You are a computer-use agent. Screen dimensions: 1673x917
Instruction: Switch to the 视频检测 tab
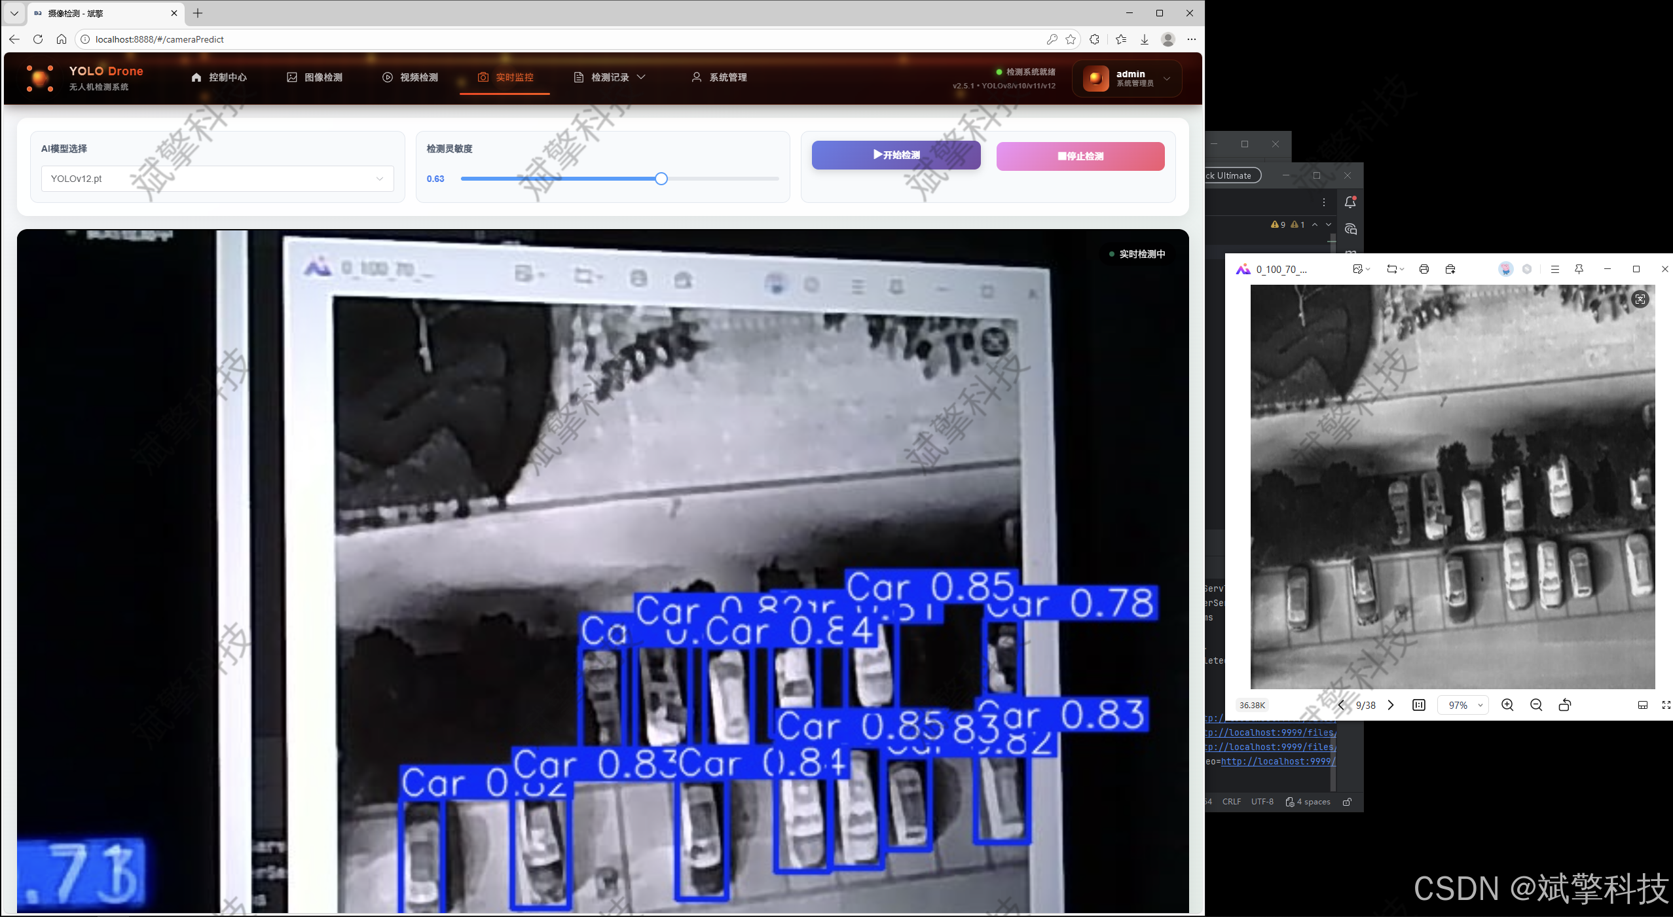coord(411,77)
